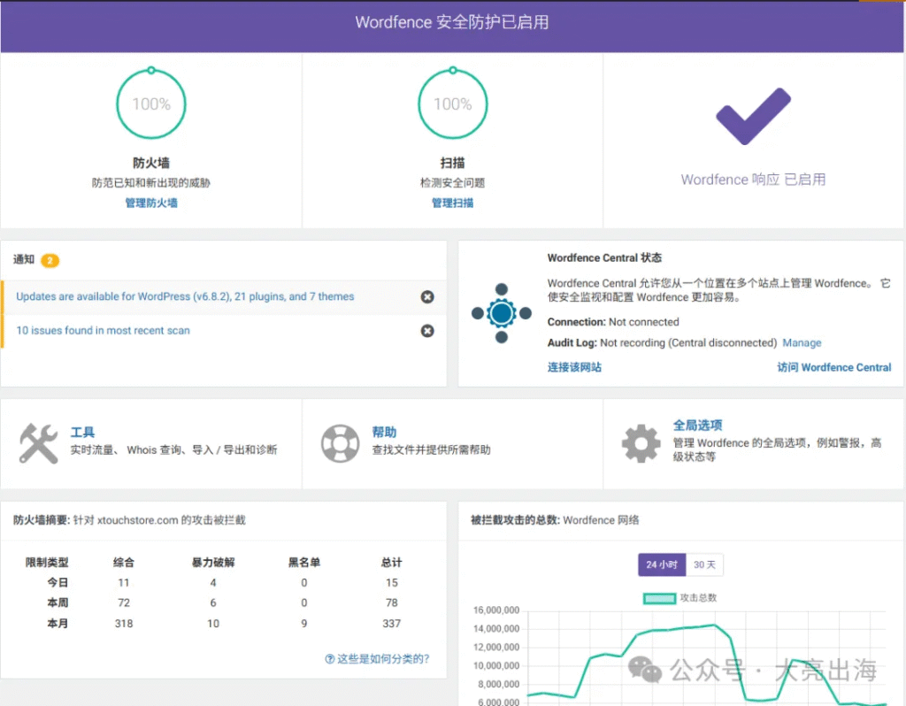Open the 访问 Wordfence Central link

(x=833, y=367)
